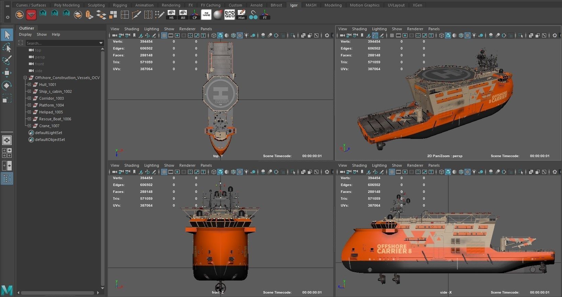This screenshot has height=297, width=562.
Task: Click the red triangle shelf icon
Action: pyautogui.click(x=31, y=15)
